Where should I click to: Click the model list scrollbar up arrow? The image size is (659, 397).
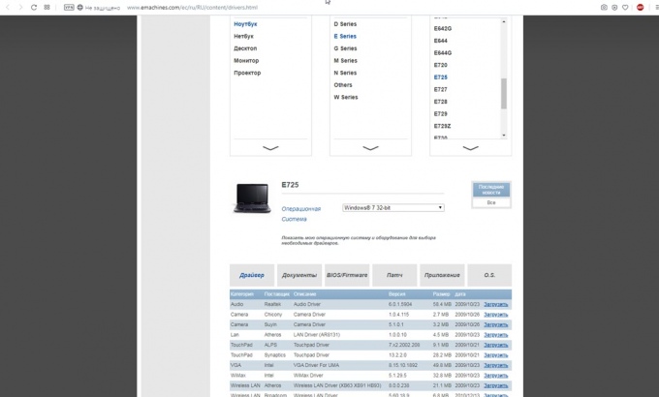point(504,22)
